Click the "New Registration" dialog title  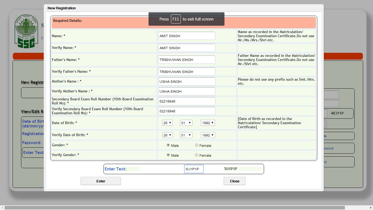[x=62, y=8]
